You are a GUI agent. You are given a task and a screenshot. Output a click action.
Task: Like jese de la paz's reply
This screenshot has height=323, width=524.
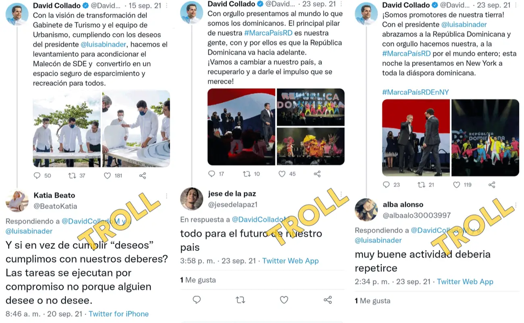tap(284, 300)
